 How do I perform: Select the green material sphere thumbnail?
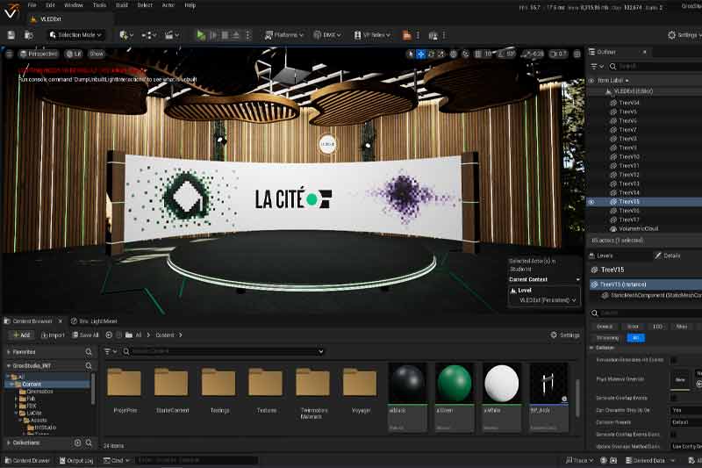pos(455,384)
